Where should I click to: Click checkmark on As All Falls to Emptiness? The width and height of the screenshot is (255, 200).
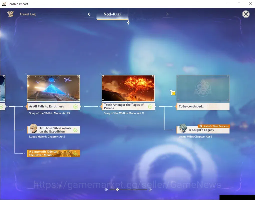(75, 106)
